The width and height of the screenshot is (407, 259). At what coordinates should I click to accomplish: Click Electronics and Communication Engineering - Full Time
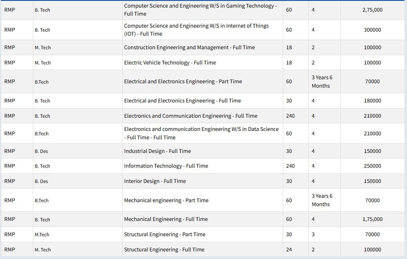pos(190,116)
